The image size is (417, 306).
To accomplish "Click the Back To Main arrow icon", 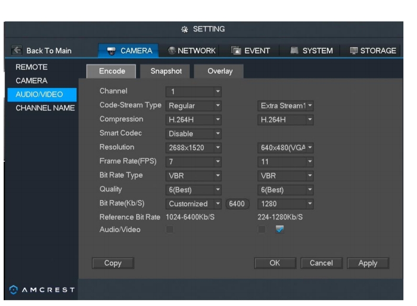I will (17, 50).
